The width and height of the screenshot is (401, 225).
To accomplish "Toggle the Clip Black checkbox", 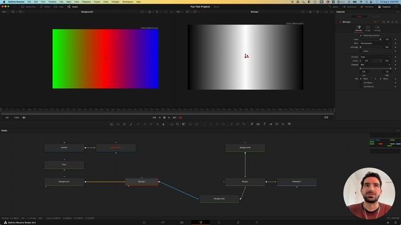I will click(x=361, y=79).
